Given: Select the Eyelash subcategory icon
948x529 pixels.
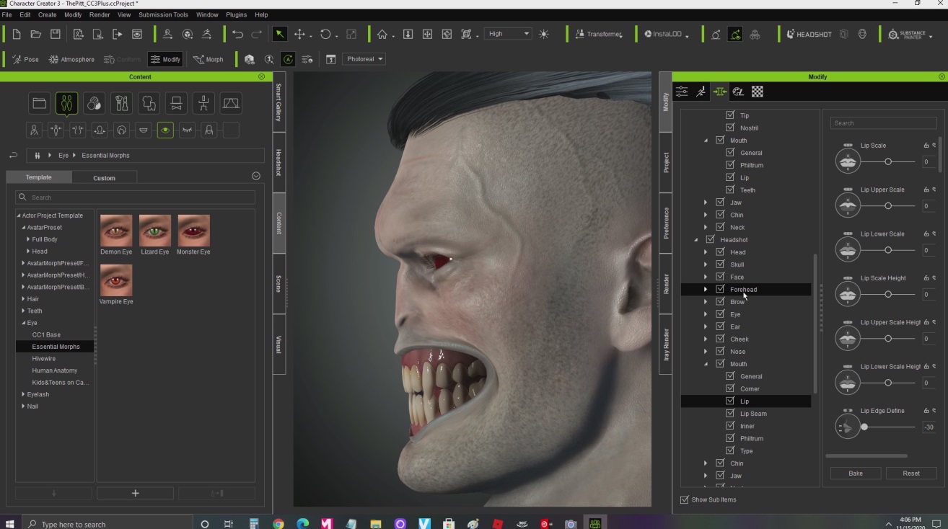Looking at the screenshot, I should [x=187, y=130].
